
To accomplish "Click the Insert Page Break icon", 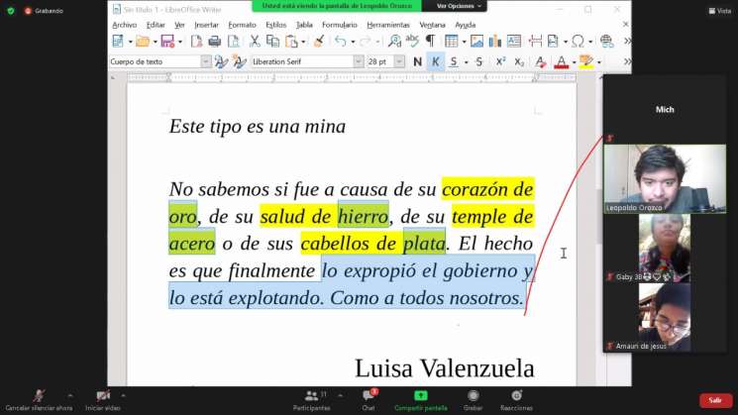I will (535, 42).
